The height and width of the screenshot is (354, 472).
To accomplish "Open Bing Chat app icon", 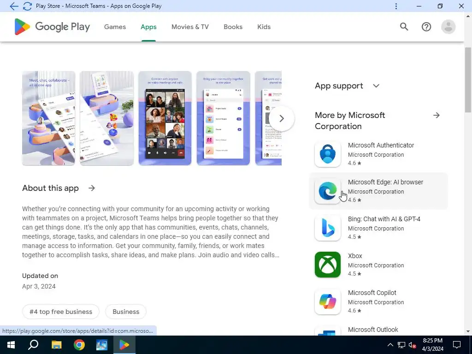I will coord(328,228).
